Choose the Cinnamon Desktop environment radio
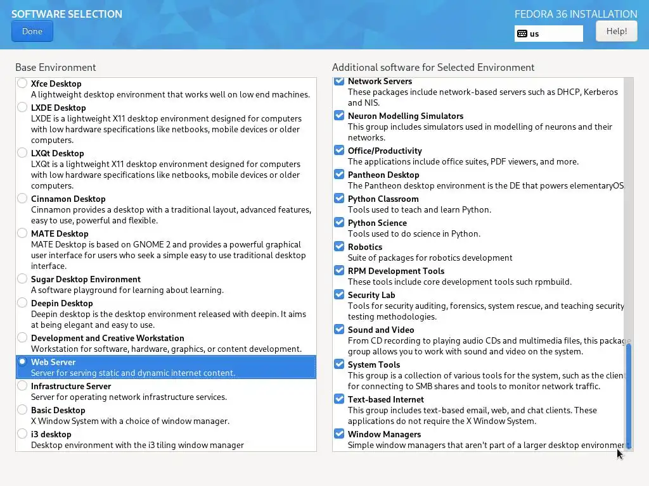 tap(22, 198)
